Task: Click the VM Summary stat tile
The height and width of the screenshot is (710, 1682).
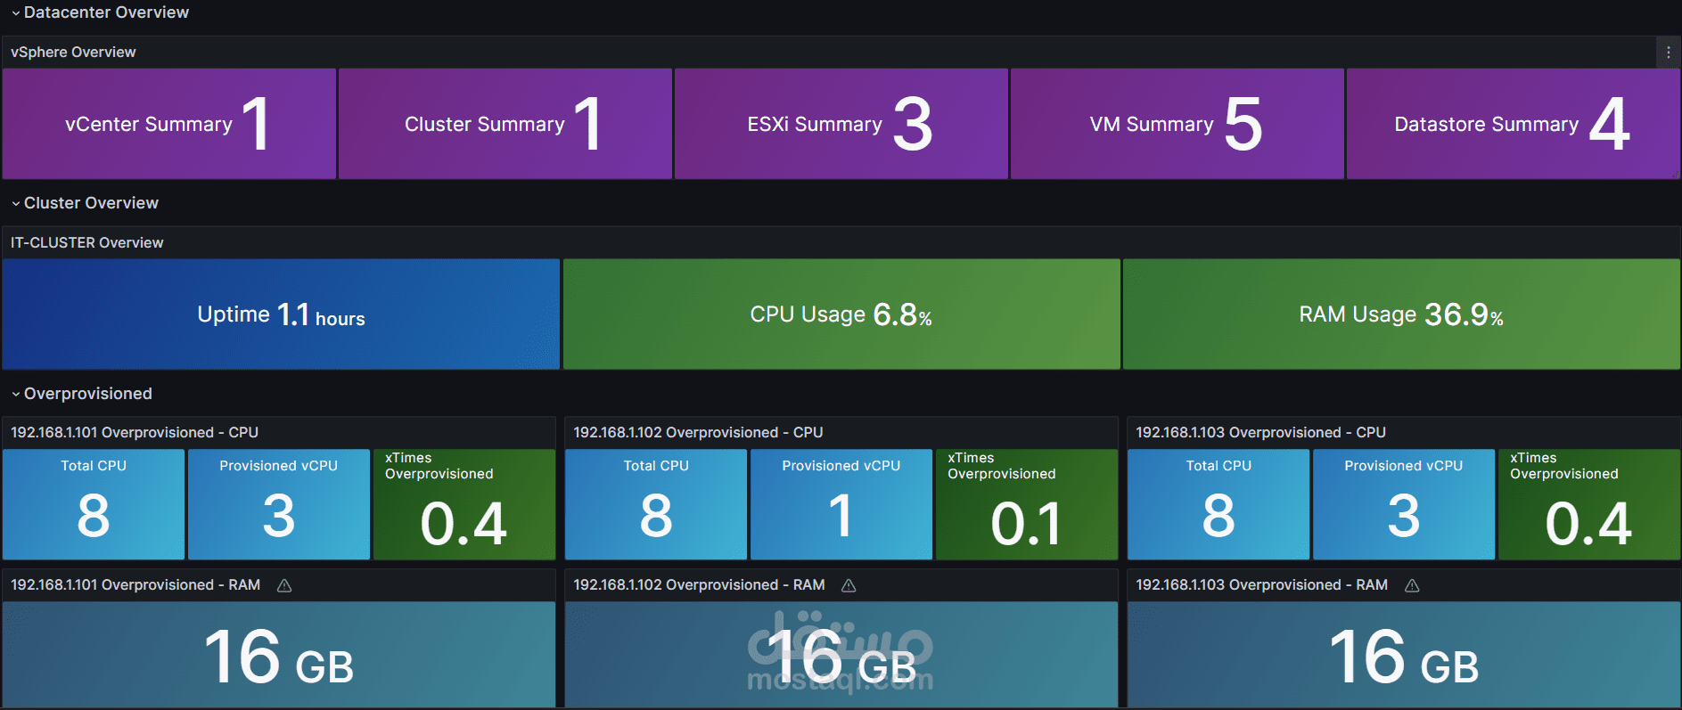Action: pyautogui.click(x=1177, y=124)
